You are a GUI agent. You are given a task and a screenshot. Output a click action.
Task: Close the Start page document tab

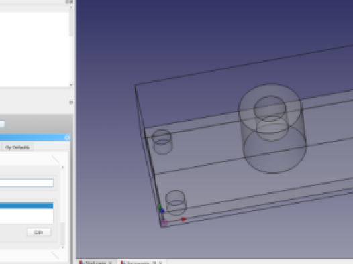110,263
